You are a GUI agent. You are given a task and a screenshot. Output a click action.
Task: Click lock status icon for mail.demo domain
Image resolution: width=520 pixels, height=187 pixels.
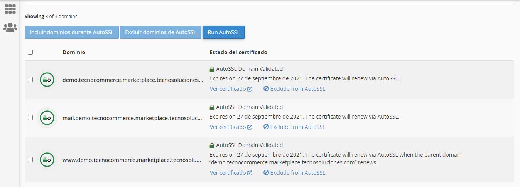(47, 118)
